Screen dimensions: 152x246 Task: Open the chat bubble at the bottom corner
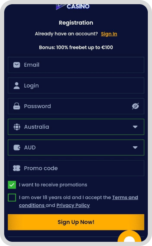point(129,237)
